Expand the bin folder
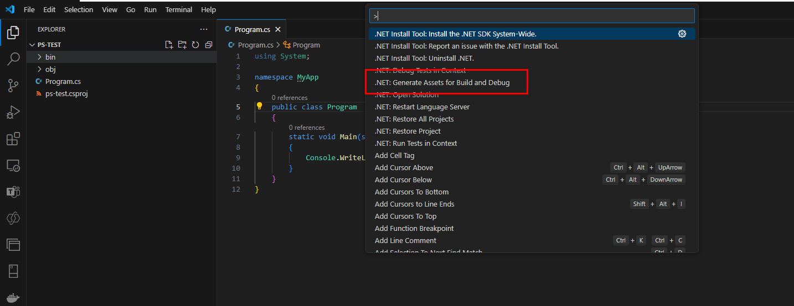The width and height of the screenshot is (794, 306). click(39, 57)
